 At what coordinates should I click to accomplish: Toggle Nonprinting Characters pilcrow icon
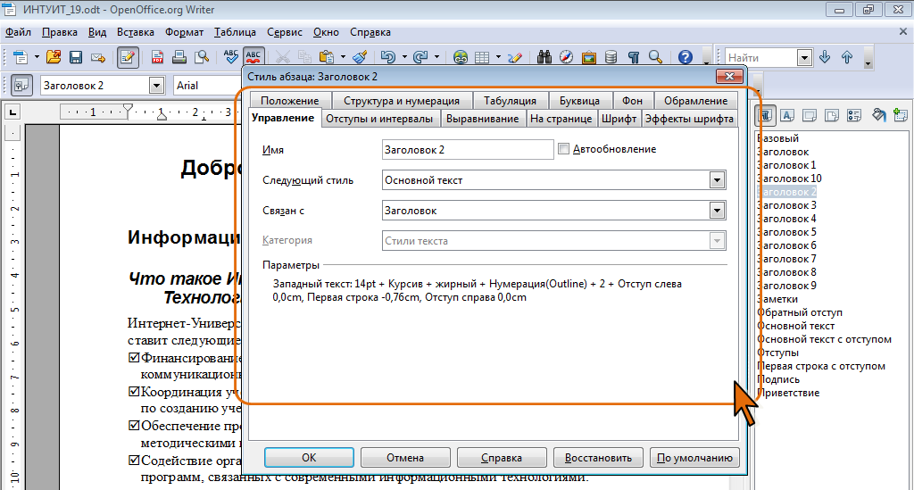[634, 57]
